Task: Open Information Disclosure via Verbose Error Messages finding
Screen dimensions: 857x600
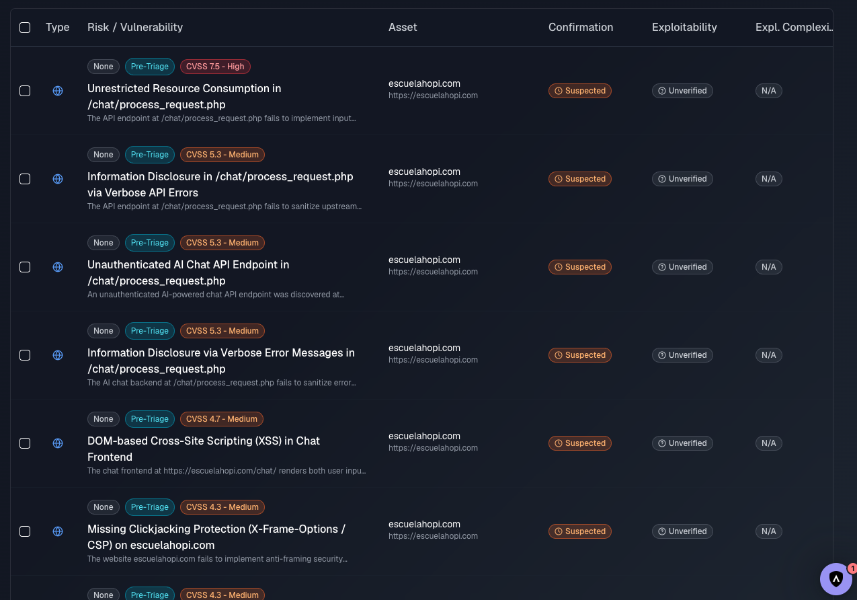Action: click(221, 361)
